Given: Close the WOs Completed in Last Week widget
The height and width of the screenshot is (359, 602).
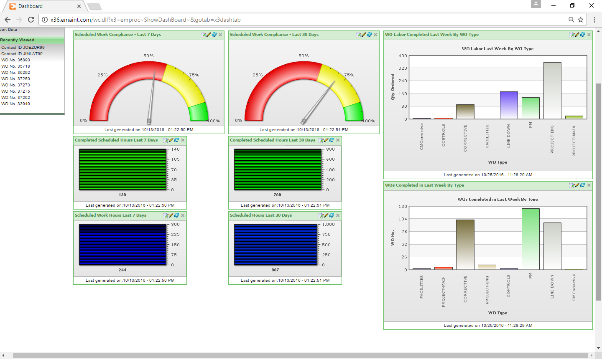Looking at the screenshot, I should coord(589,185).
